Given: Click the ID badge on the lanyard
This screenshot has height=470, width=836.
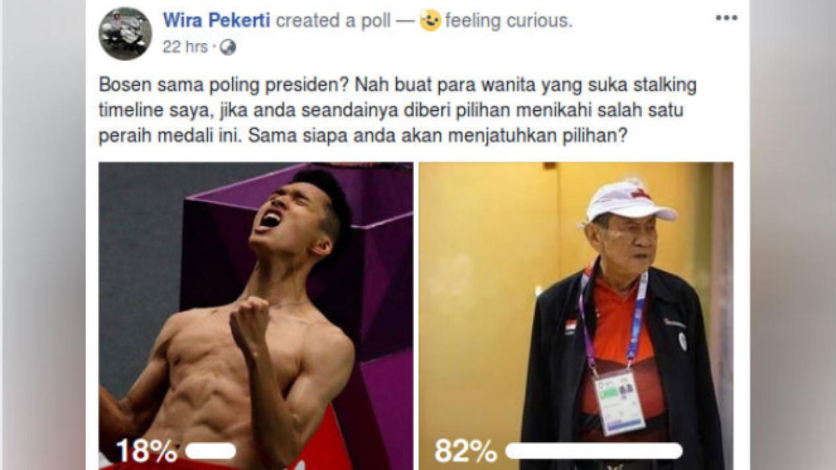Looking at the screenshot, I should (619, 402).
